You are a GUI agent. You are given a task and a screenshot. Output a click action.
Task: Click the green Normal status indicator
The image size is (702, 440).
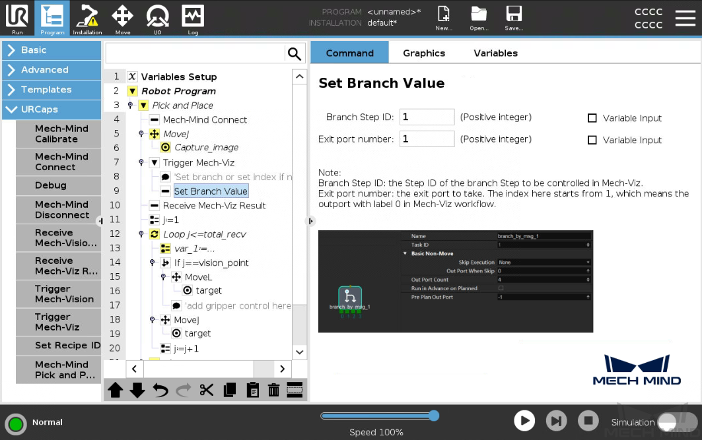click(16, 424)
